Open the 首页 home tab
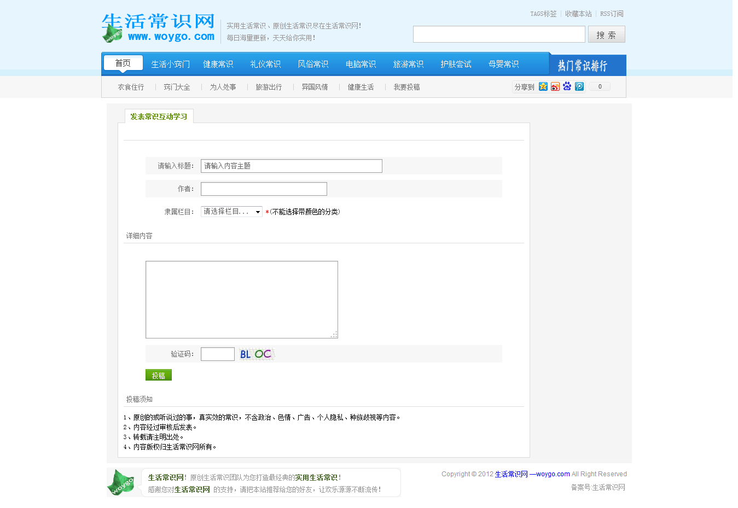738x508 pixels. click(123, 63)
